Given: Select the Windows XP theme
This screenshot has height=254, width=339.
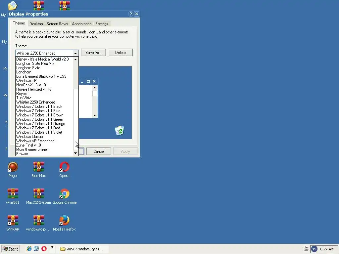Looking at the screenshot, I should coord(44,81).
